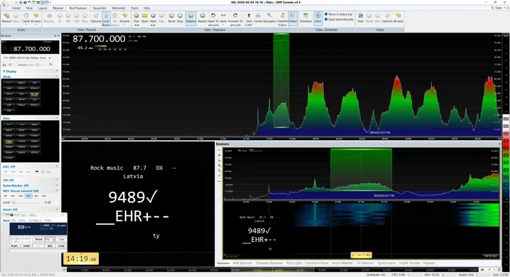
Task: Open the Tools ribbon tab
Action: [135, 8]
